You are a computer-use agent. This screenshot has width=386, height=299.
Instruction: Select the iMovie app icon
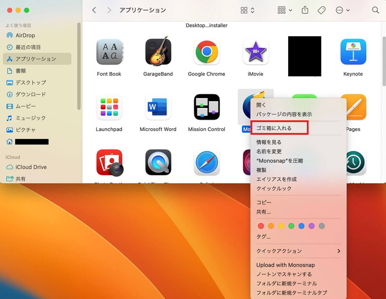[x=255, y=52]
